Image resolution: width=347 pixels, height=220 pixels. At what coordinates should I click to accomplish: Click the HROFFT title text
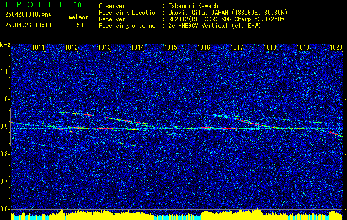pyautogui.click(x=34, y=4)
